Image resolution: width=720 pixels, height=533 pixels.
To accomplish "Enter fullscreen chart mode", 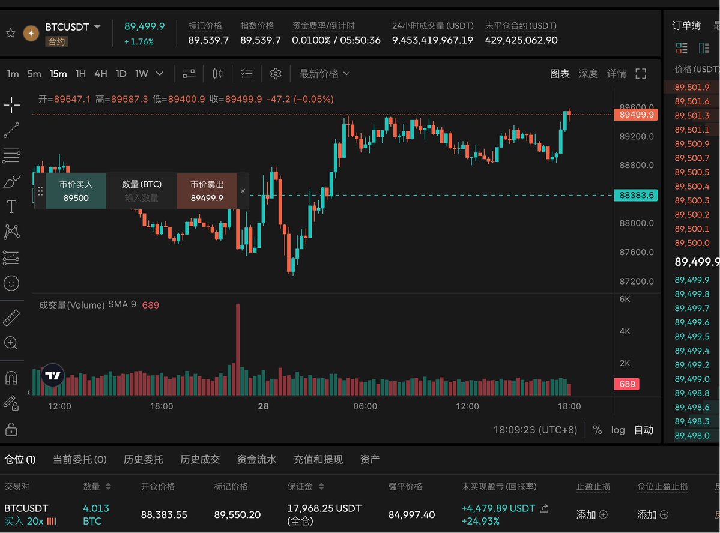I will point(641,74).
